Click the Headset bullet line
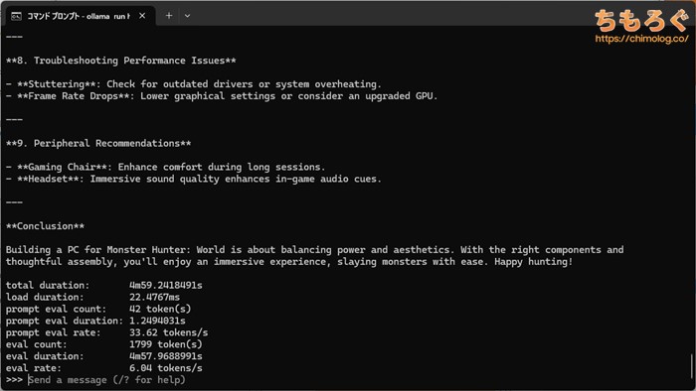696x391 pixels. 194,179
